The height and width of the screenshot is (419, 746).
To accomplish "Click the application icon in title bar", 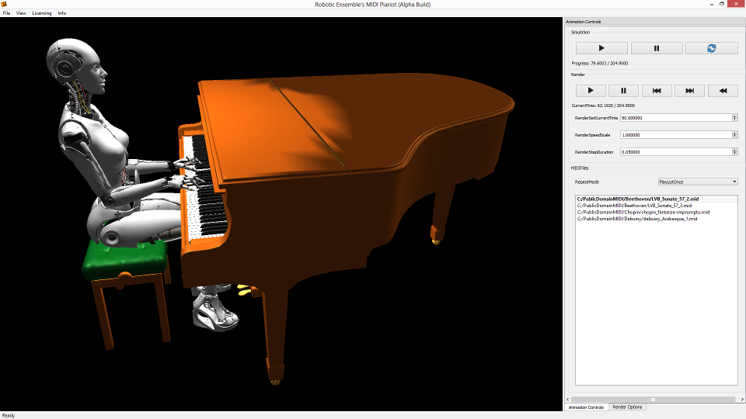I will point(4,5).
